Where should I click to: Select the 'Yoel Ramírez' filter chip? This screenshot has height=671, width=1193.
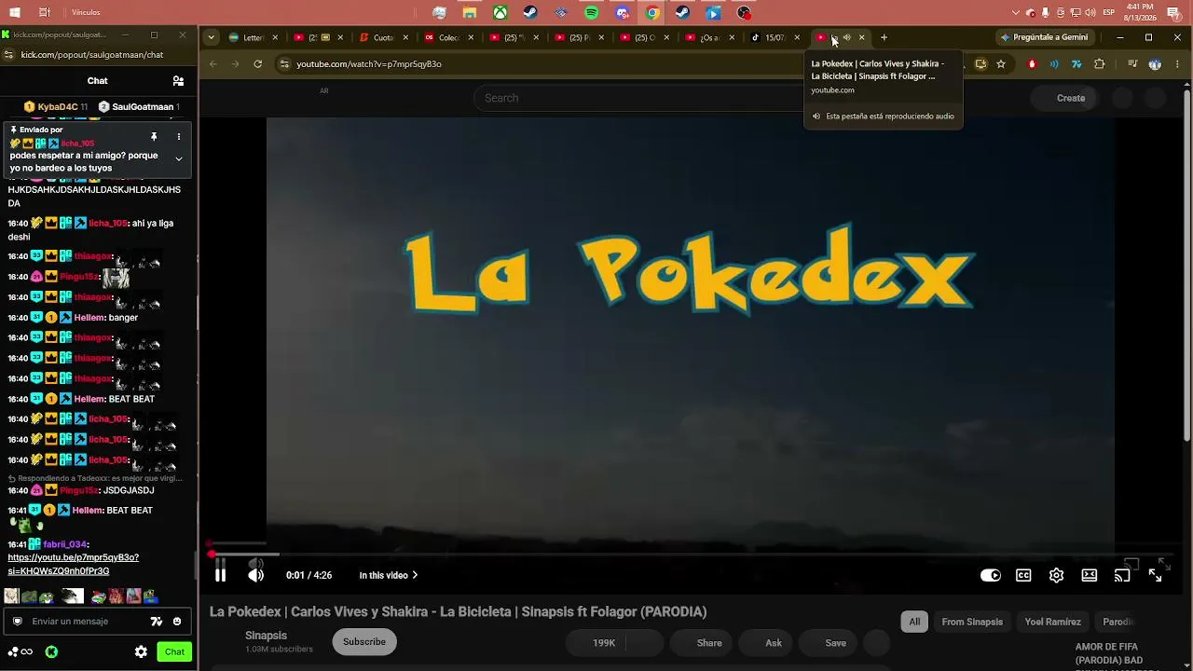[x=1053, y=622]
